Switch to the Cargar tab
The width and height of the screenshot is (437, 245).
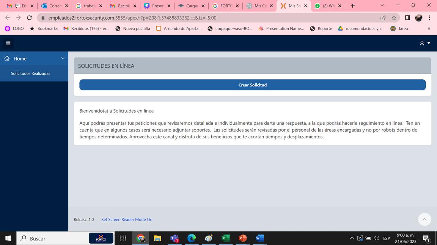192,6
